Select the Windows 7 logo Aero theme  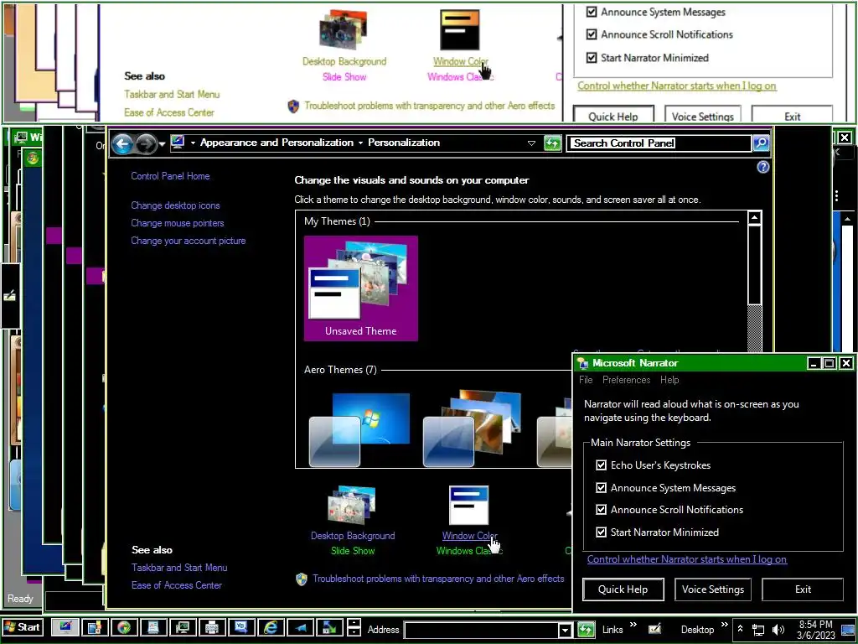point(359,429)
